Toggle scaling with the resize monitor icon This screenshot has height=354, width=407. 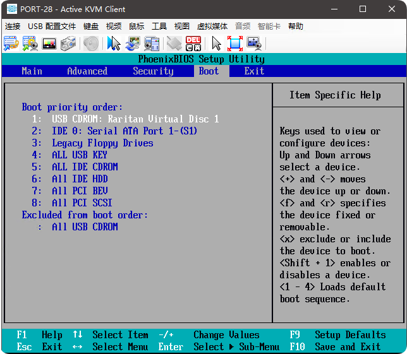point(254,44)
